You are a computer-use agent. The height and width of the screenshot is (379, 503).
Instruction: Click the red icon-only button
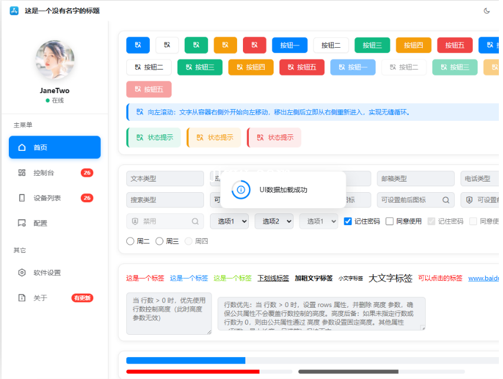click(255, 45)
